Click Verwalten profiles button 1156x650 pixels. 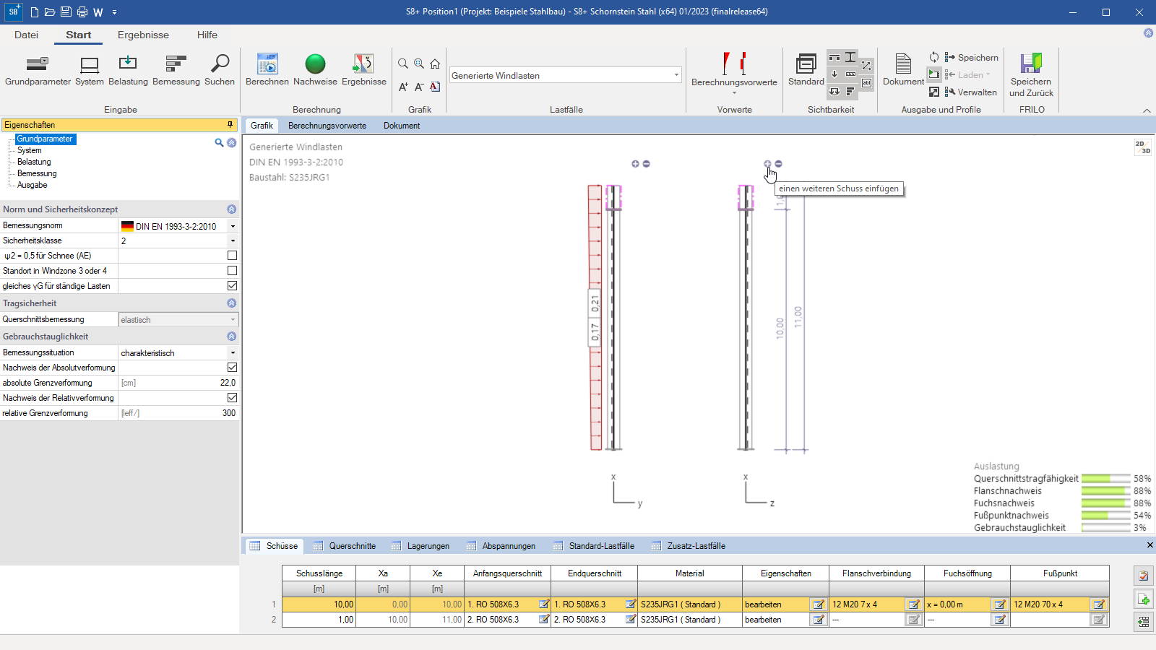pos(971,92)
